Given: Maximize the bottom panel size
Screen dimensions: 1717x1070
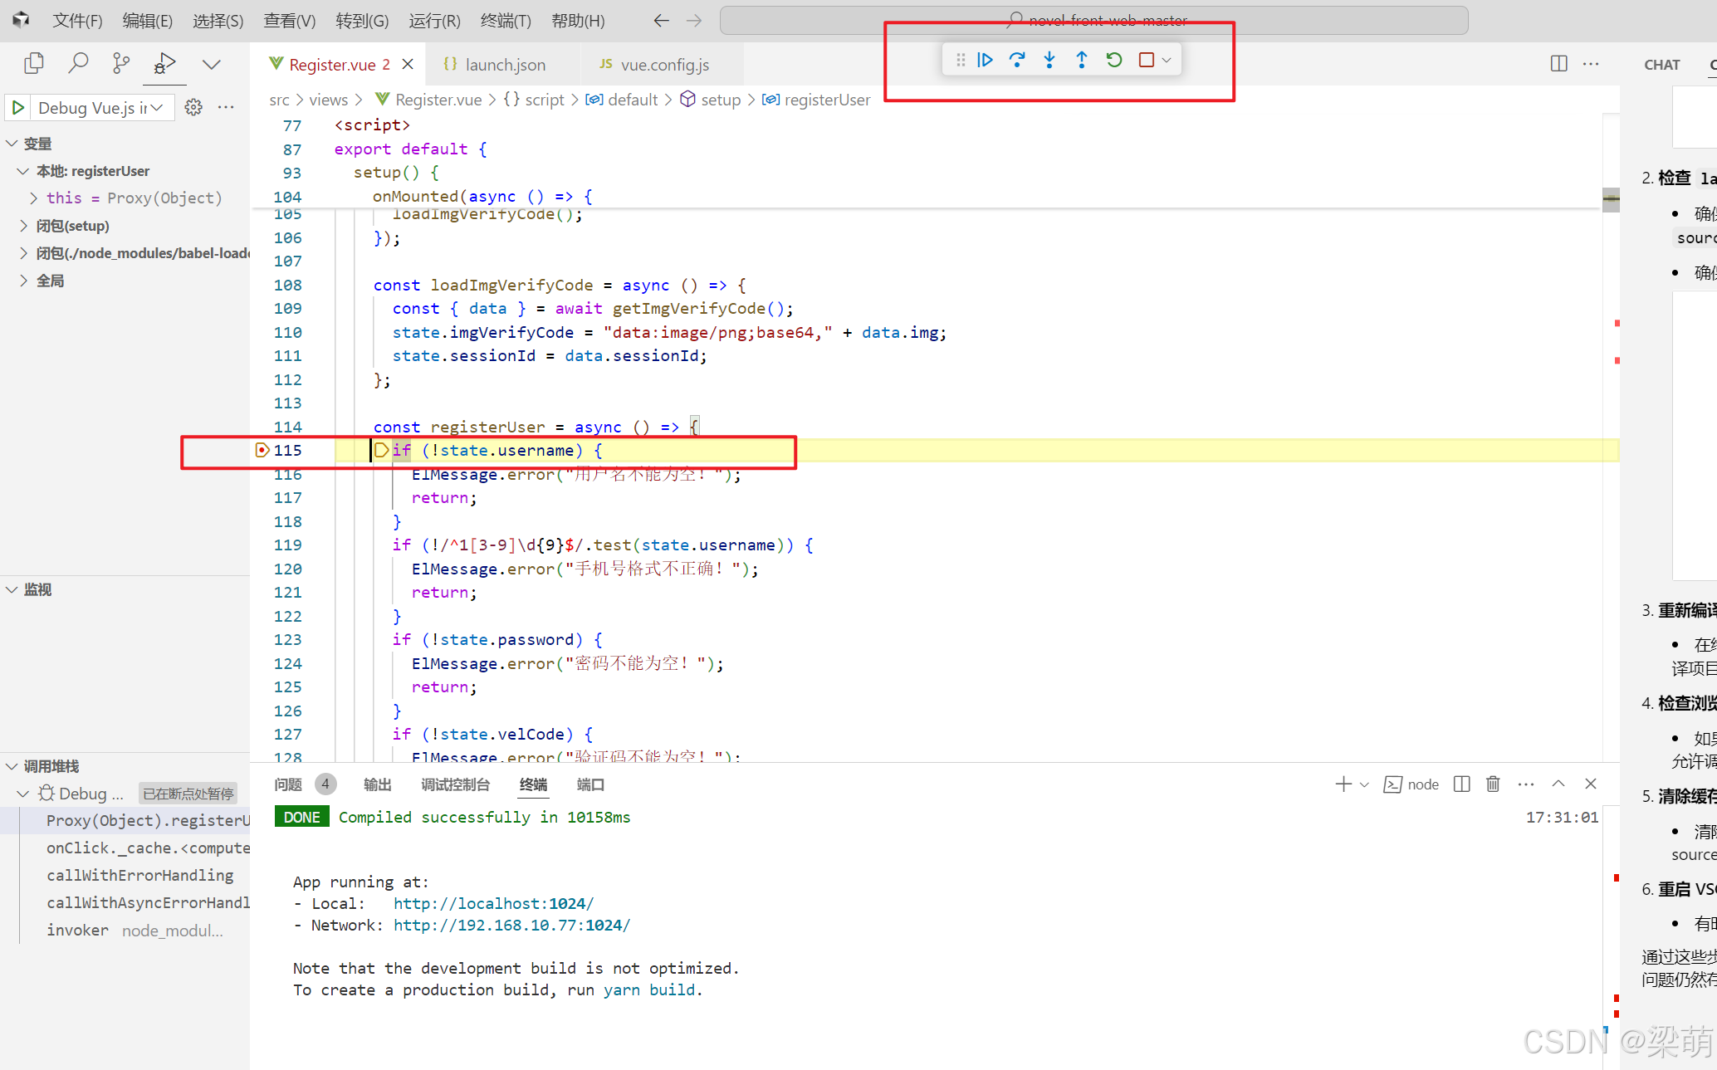Looking at the screenshot, I should 1558,784.
